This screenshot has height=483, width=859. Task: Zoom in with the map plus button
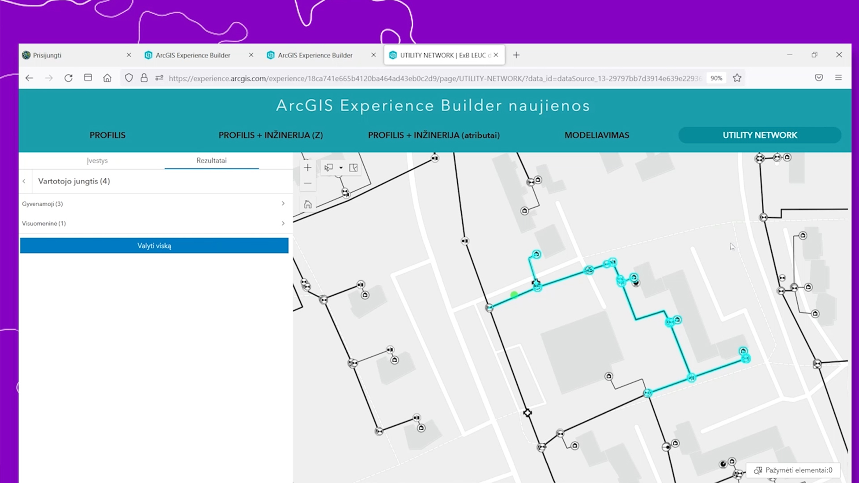pyautogui.click(x=307, y=168)
